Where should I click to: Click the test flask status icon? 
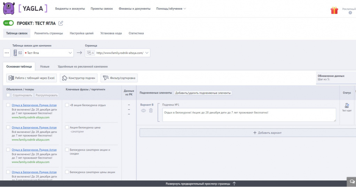point(347,106)
